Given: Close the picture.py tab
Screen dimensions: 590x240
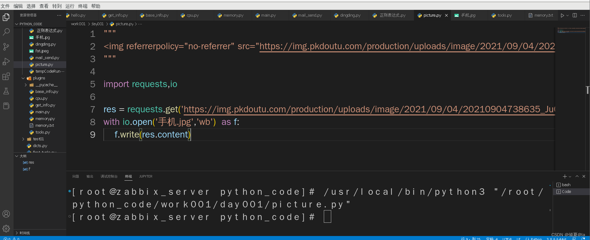Looking at the screenshot, I should tap(446, 15).
